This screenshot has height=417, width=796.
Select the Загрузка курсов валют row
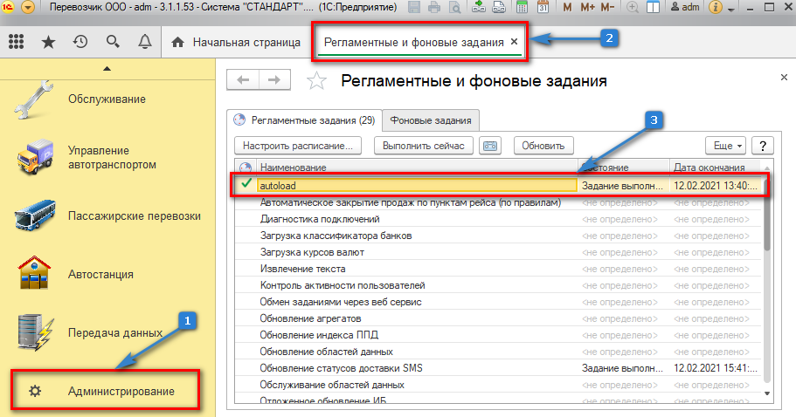[312, 252]
